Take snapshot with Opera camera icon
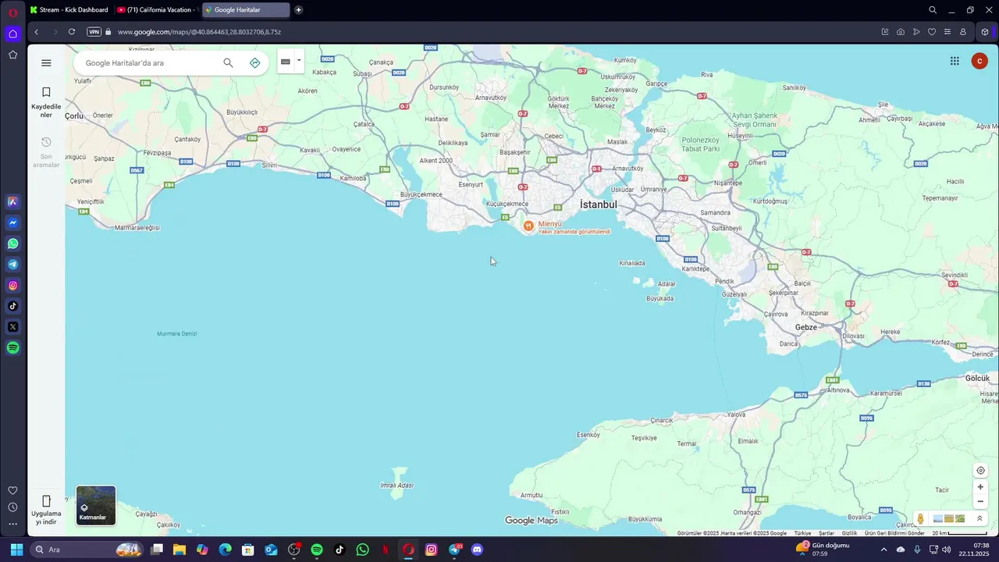The height and width of the screenshot is (562, 999). click(901, 32)
